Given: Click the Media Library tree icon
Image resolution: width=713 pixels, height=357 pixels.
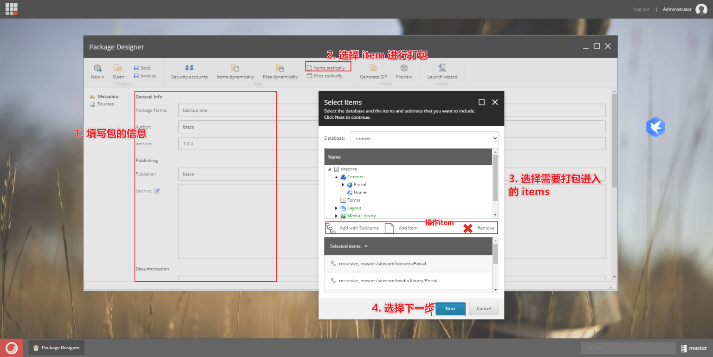Looking at the screenshot, I should click(x=343, y=216).
